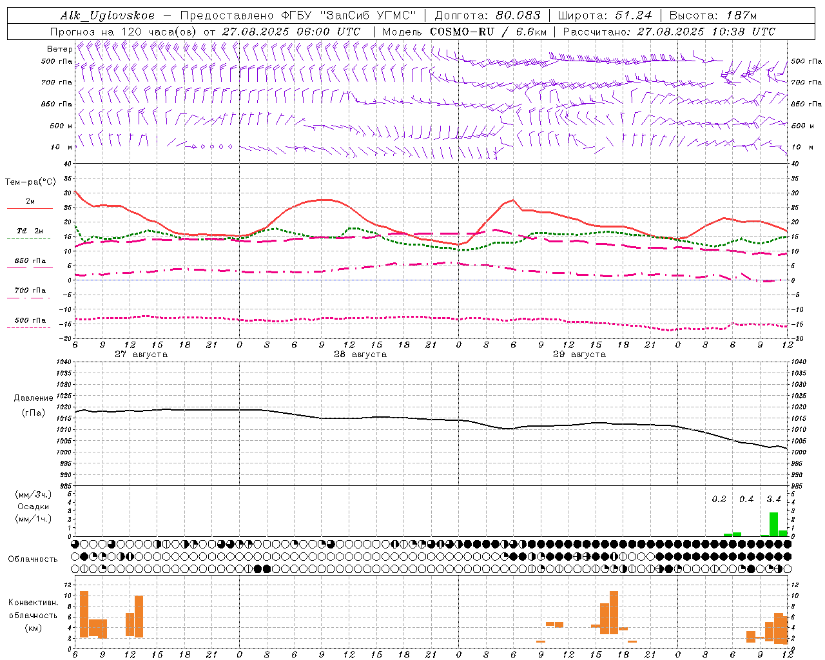Click the tall orange convective bar on 29 августа
The width and height of the screenshot is (825, 660).
614,612
